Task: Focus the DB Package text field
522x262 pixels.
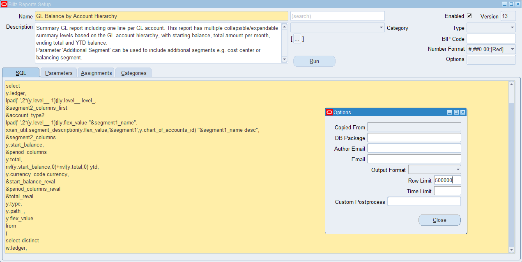Action: 414,138
